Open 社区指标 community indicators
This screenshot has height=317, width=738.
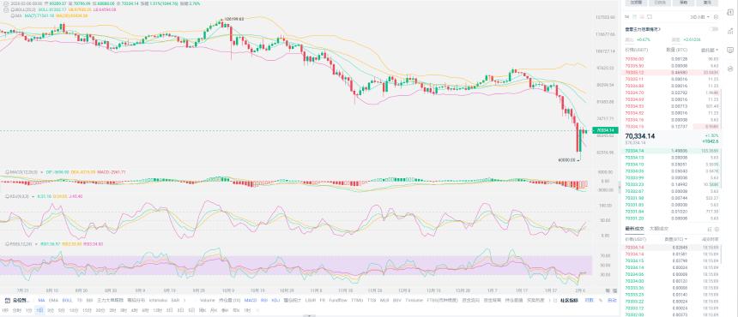pos(569,300)
